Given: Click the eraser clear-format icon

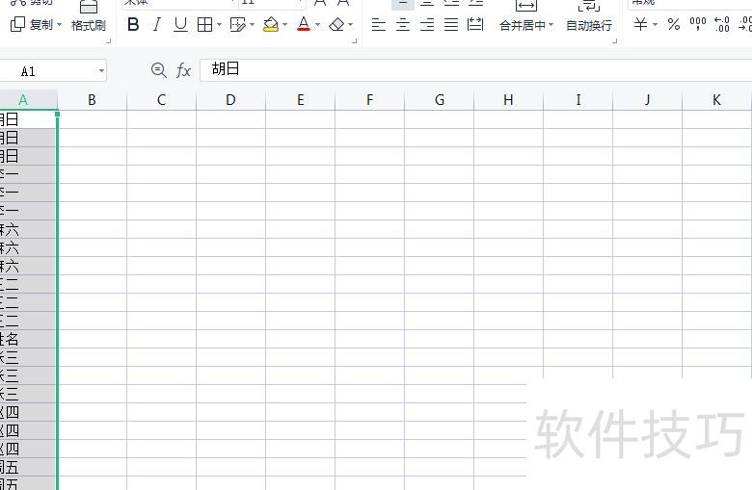Looking at the screenshot, I should (x=336, y=24).
